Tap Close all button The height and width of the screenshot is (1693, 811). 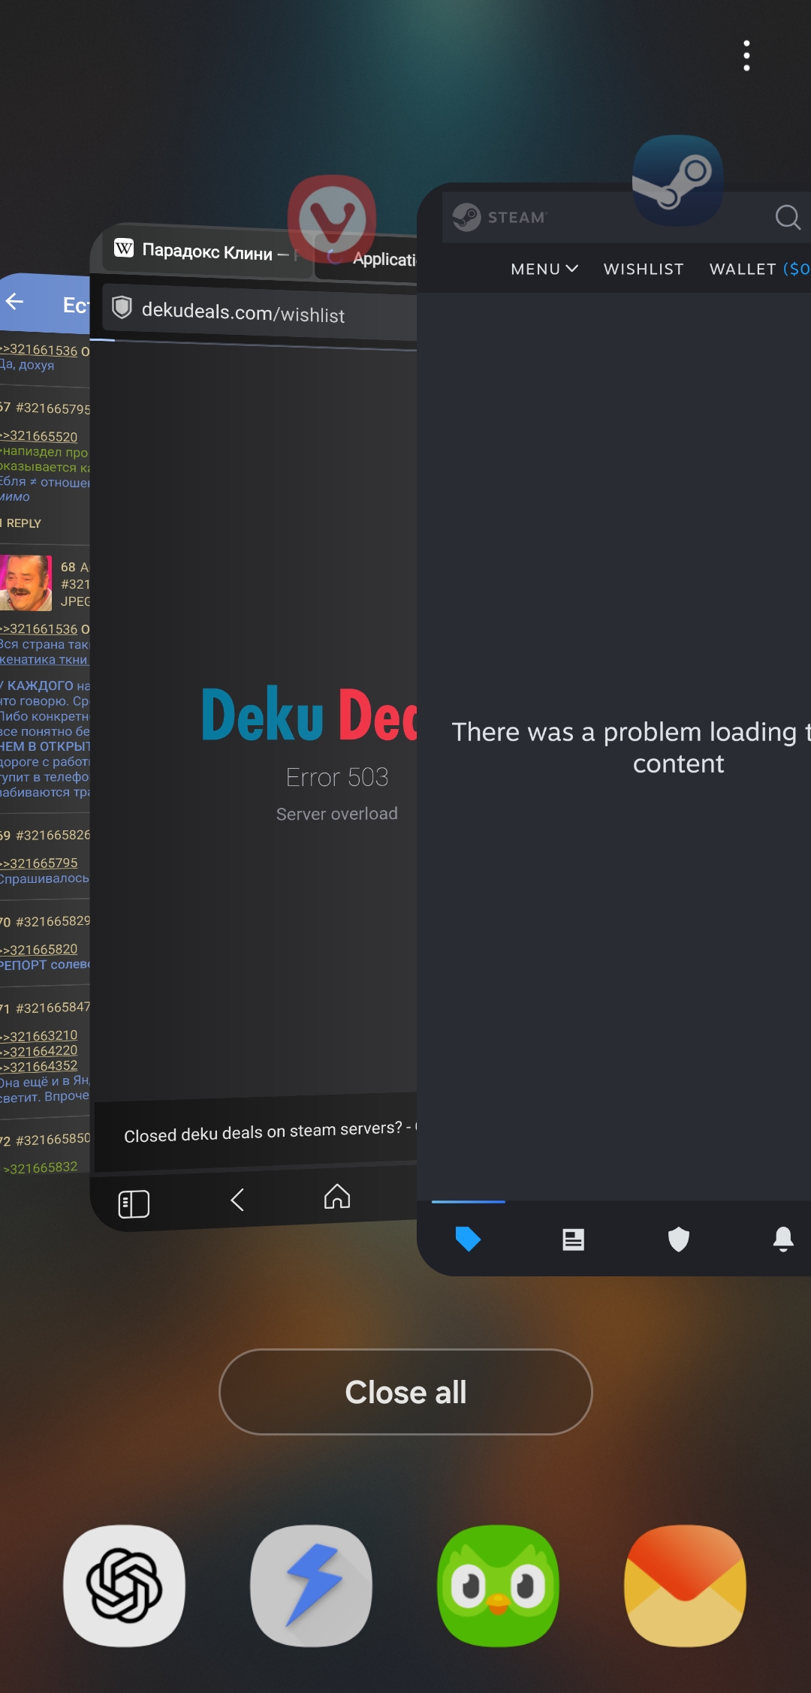405,1392
